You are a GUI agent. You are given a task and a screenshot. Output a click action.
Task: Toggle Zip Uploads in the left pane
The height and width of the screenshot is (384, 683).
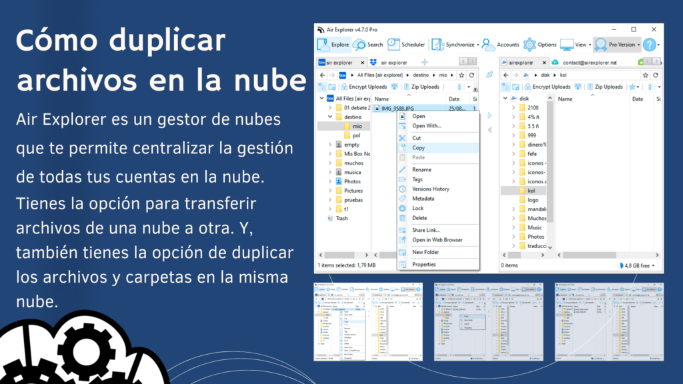click(x=422, y=87)
